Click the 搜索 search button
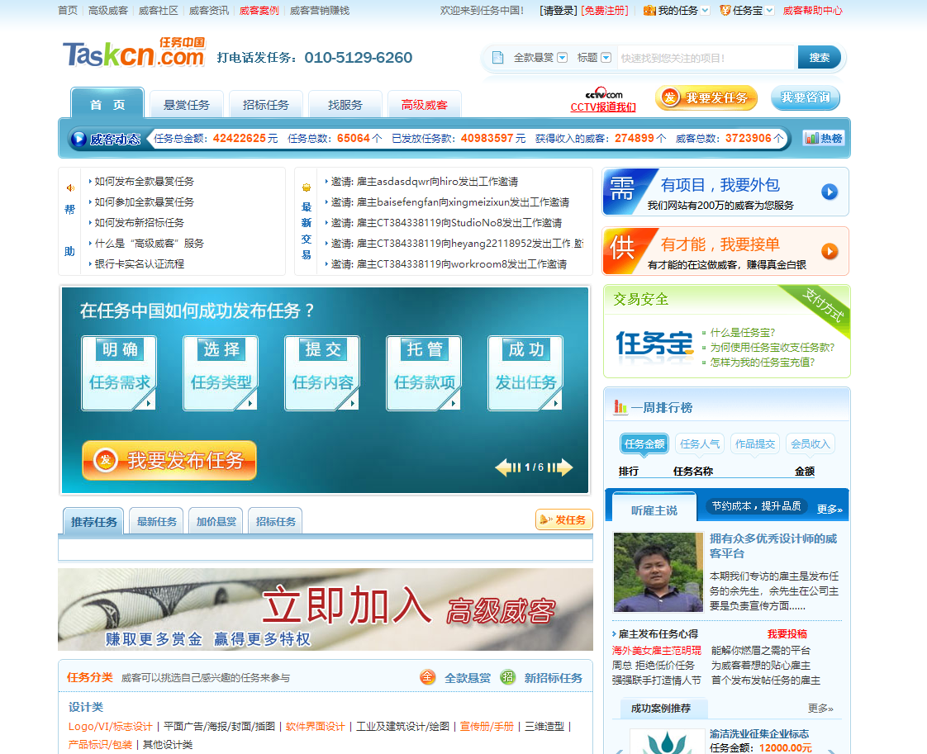This screenshot has width=927, height=754. 819,57
